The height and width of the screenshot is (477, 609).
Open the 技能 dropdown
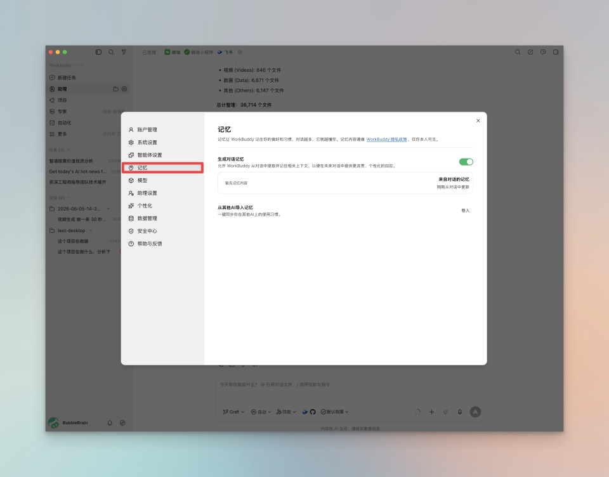(x=286, y=412)
